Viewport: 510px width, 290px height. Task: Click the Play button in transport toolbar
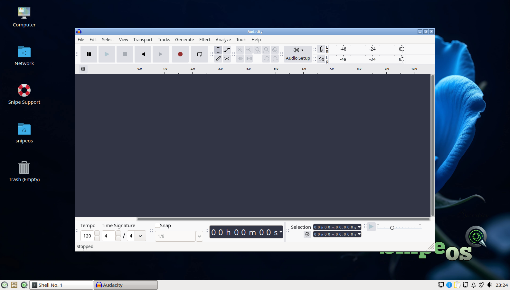click(x=107, y=54)
